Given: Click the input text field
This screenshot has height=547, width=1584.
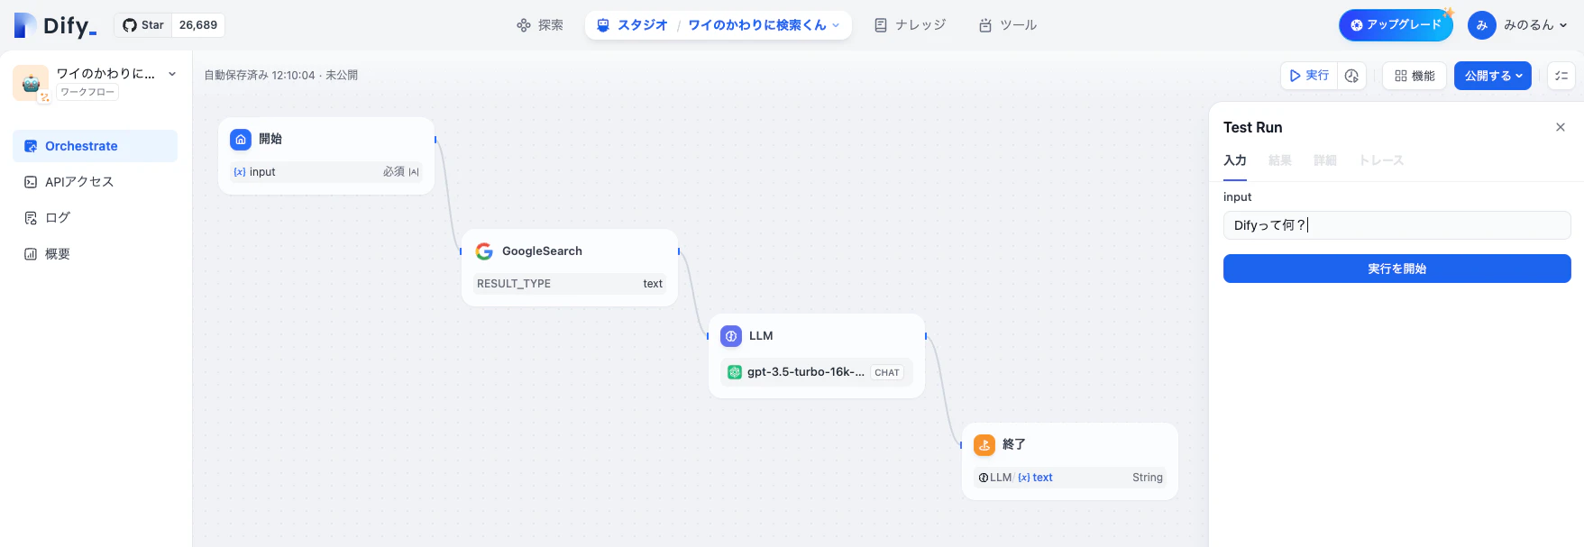Looking at the screenshot, I should [1396, 225].
